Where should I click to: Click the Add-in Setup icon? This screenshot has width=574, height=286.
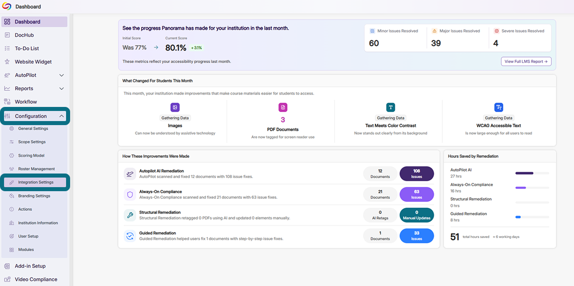8,266
